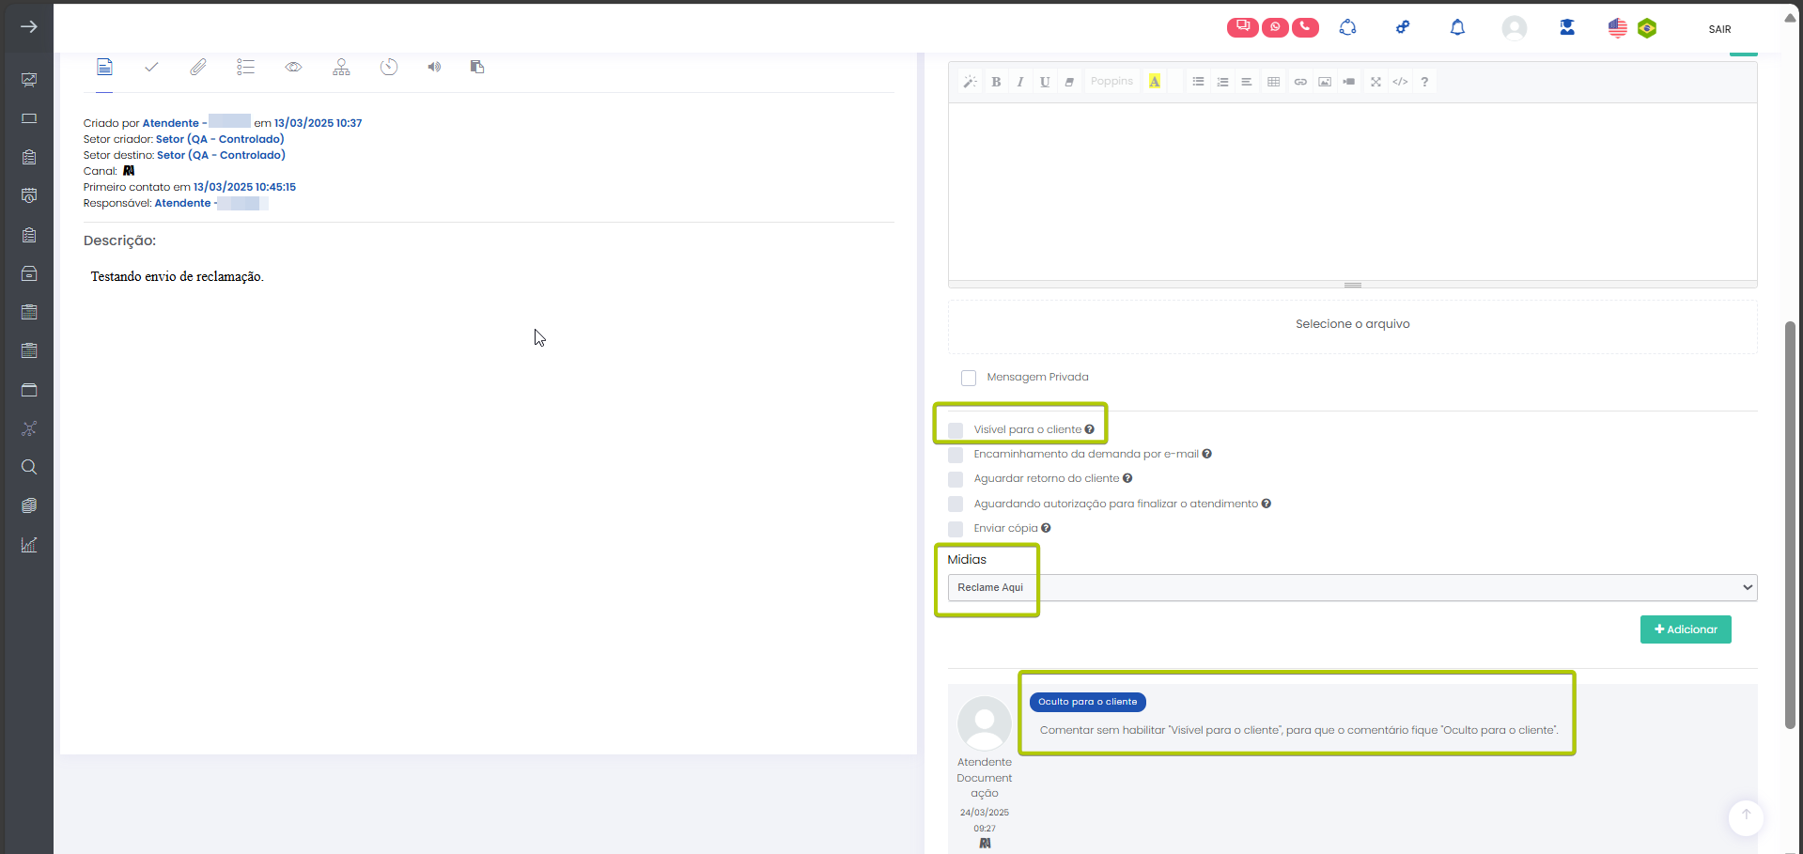Expand the sidebar with arrow icon
Image resolution: width=1803 pixels, height=854 pixels.
[29, 27]
